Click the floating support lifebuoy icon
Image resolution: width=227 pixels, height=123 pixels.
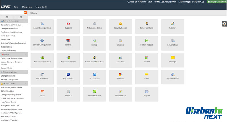pyautogui.click(x=224, y=24)
